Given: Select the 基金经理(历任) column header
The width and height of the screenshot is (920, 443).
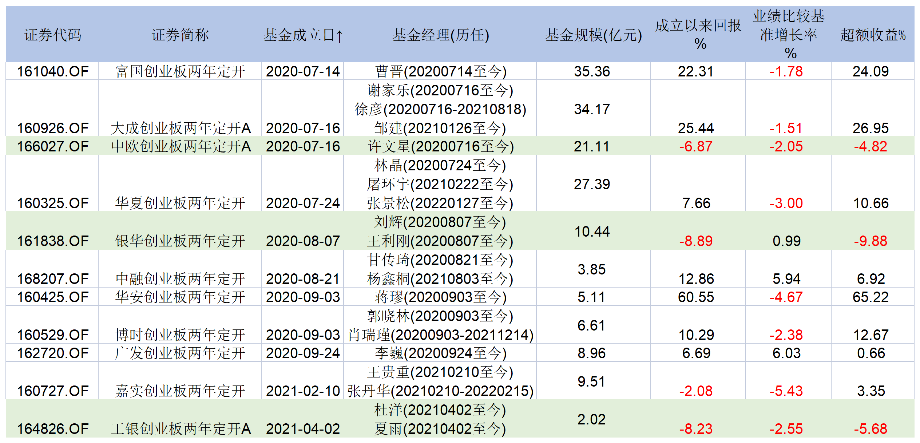Looking at the screenshot, I should pyautogui.click(x=440, y=35).
